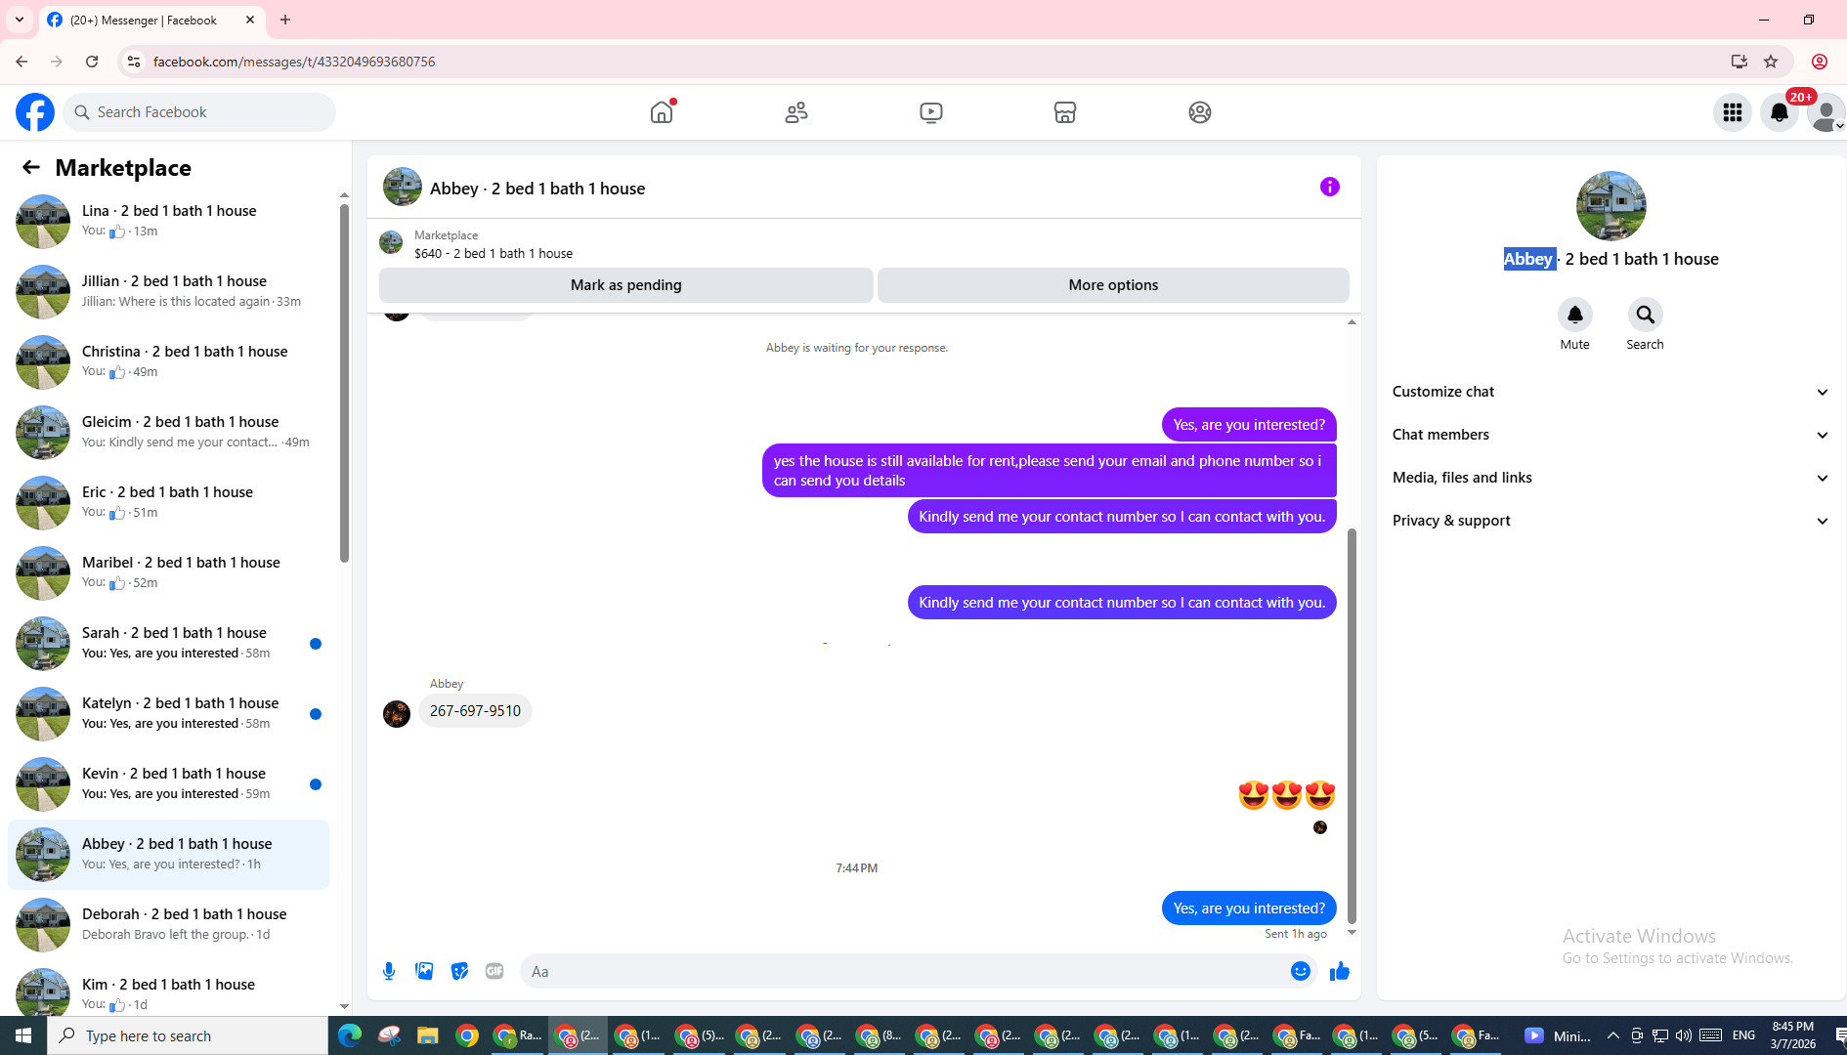
Task: Open the $640 Marketplace listing link
Action: pos(494,253)
